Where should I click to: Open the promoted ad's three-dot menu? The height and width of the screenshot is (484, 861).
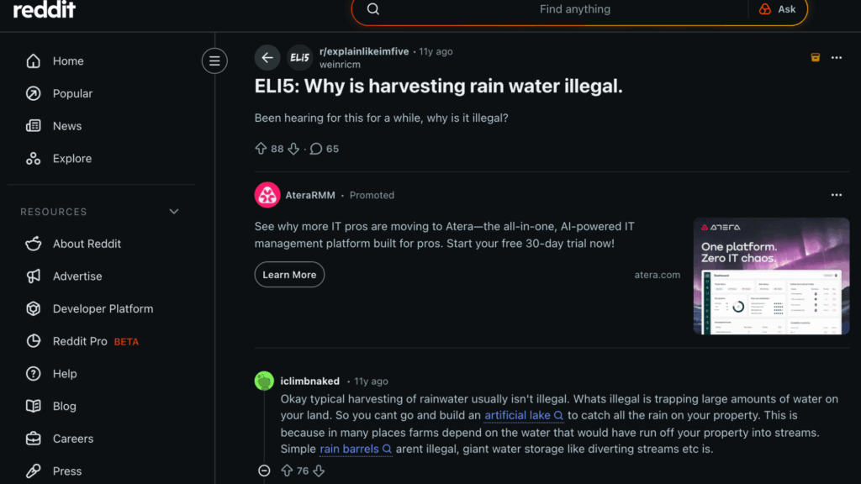click(836, 194)
